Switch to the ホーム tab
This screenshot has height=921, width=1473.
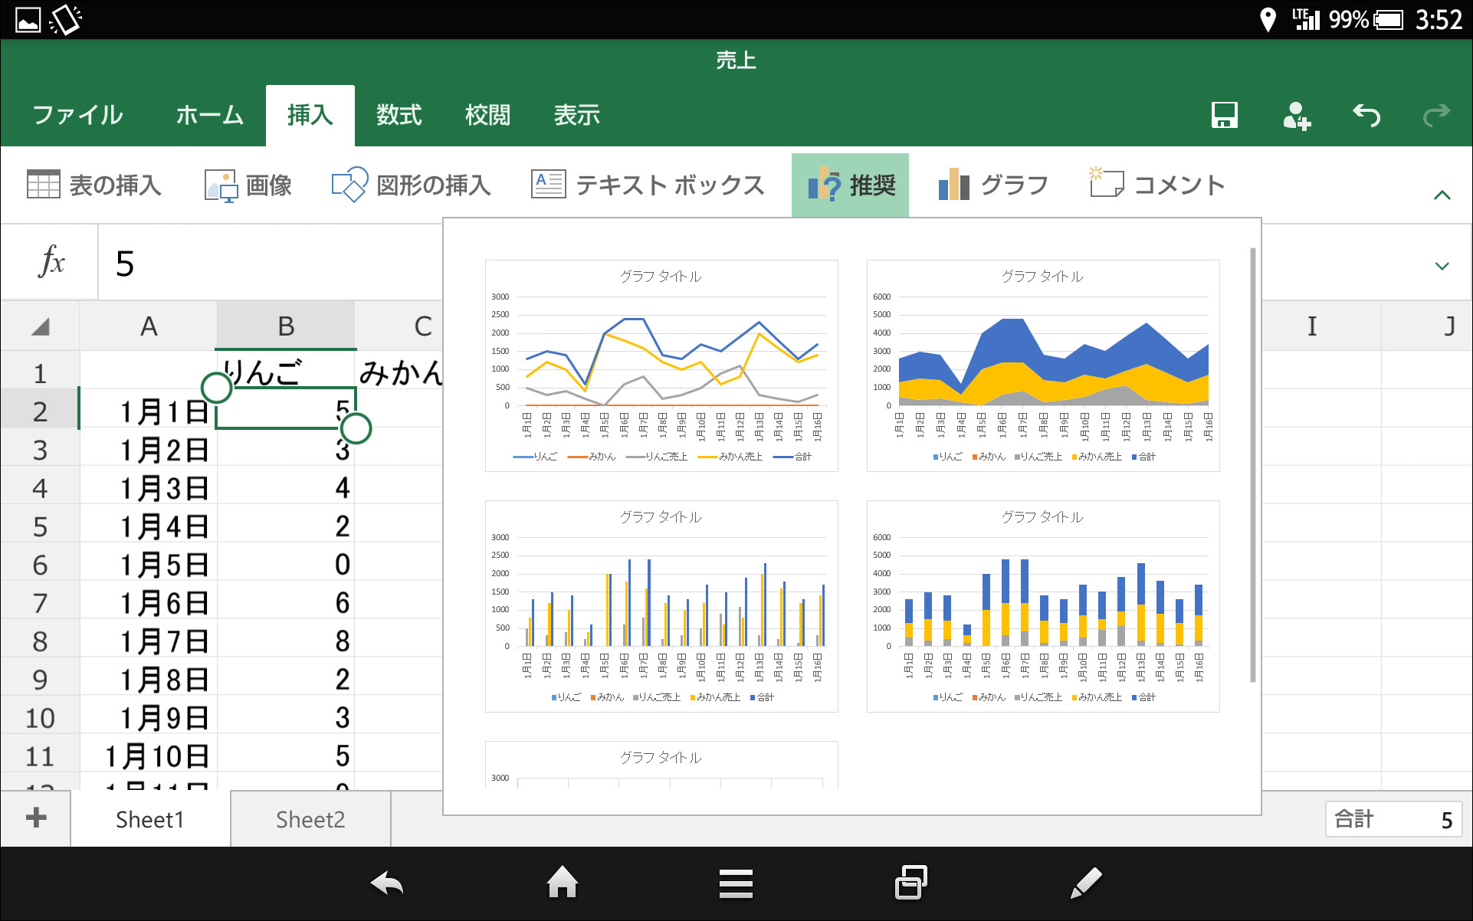pos(209,115)
